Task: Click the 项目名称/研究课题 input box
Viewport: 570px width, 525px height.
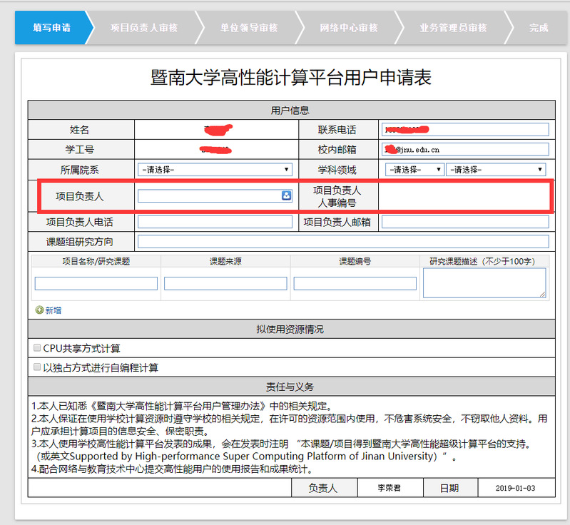Action: point(96,284)
